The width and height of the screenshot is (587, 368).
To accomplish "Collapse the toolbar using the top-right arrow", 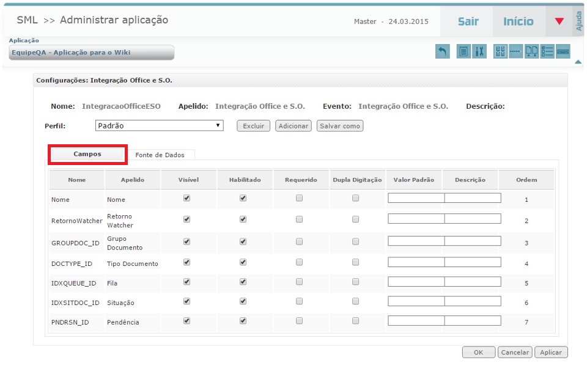I will 578,61.
